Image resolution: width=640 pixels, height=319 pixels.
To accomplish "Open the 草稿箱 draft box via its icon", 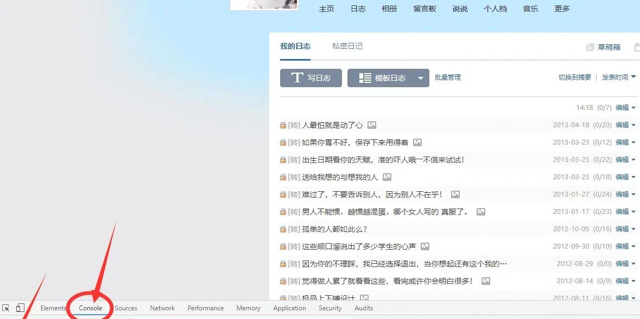I will tap(590, 47).
